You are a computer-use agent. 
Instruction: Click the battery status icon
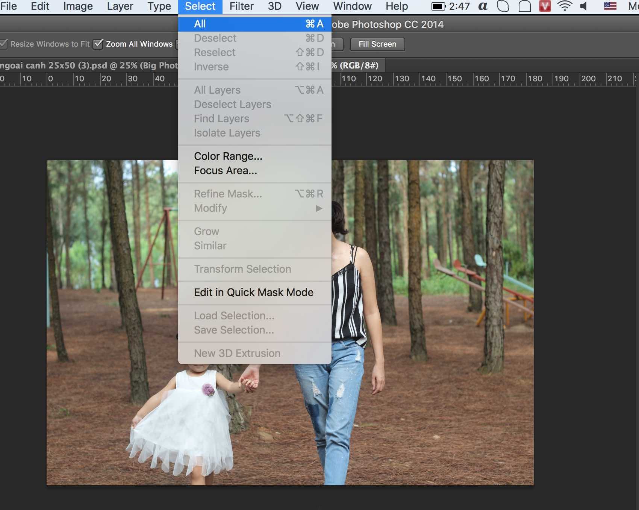[x=438, y=6]
